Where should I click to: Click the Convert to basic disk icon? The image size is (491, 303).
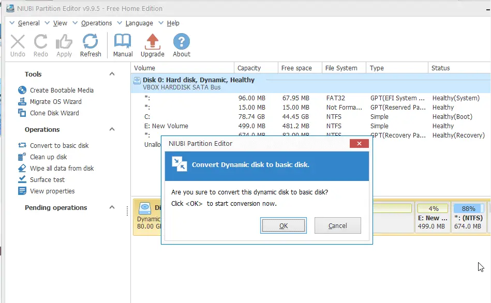(22, 145)
